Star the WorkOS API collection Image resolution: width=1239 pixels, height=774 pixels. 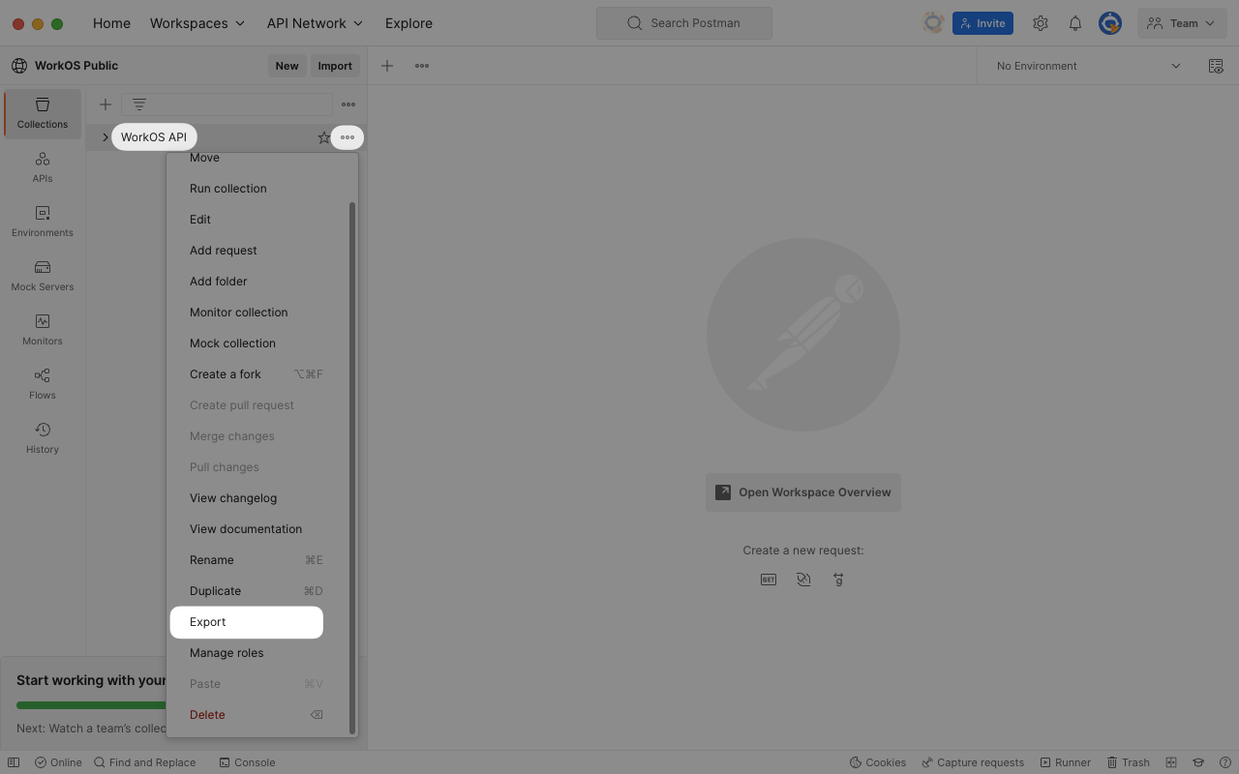(x=323, y=137)
